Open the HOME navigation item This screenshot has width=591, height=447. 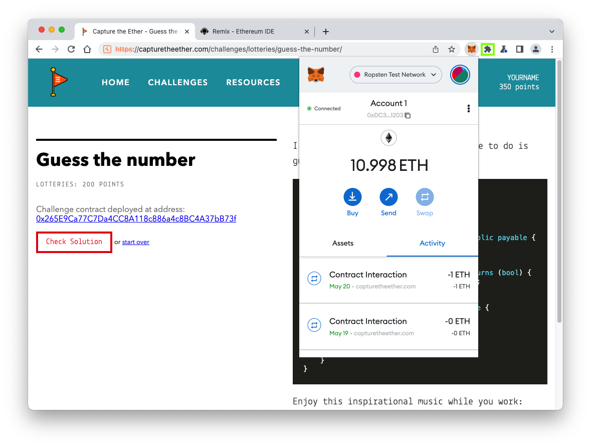click(x=116, y=83)
